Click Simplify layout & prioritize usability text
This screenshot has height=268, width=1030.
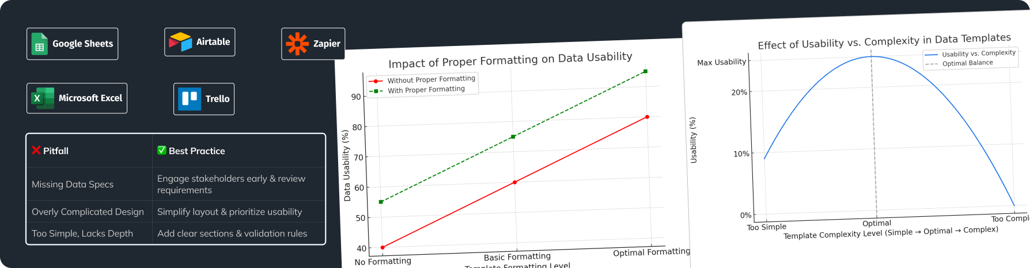click(229, 212)
